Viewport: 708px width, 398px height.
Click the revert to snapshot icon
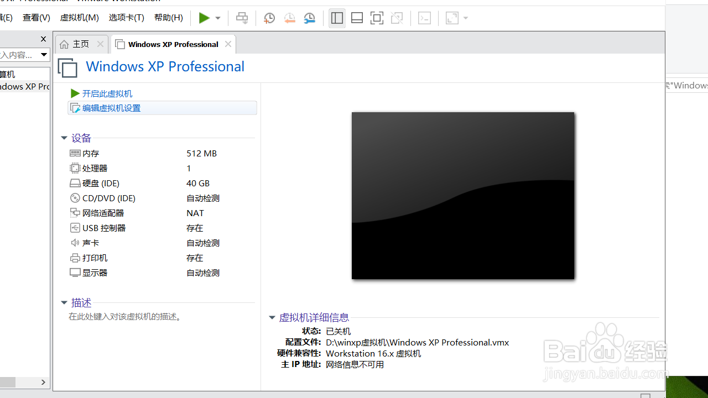[289, 18]
